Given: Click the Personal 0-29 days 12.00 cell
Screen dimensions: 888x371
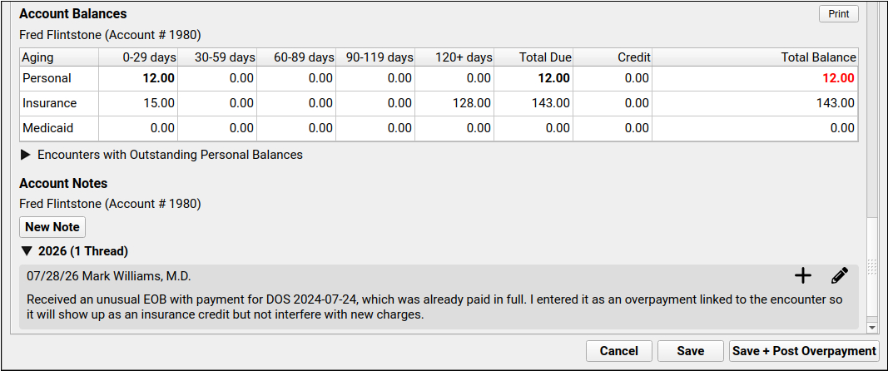Looking at the screenshot, I should coord(138,79).
